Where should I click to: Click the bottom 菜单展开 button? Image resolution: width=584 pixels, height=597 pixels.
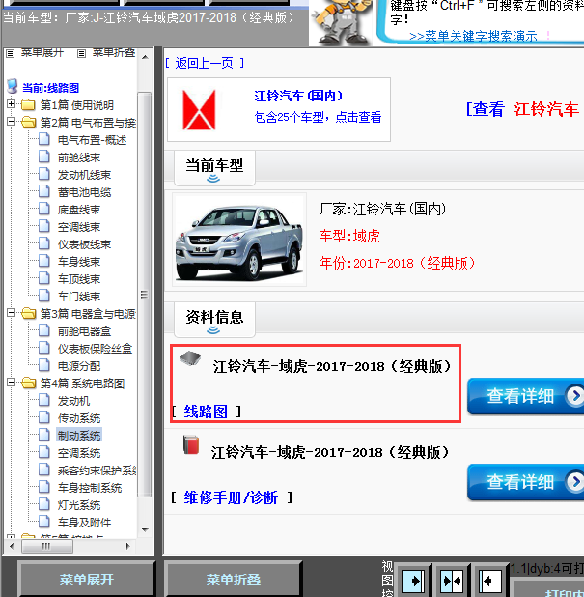(87, 579)
